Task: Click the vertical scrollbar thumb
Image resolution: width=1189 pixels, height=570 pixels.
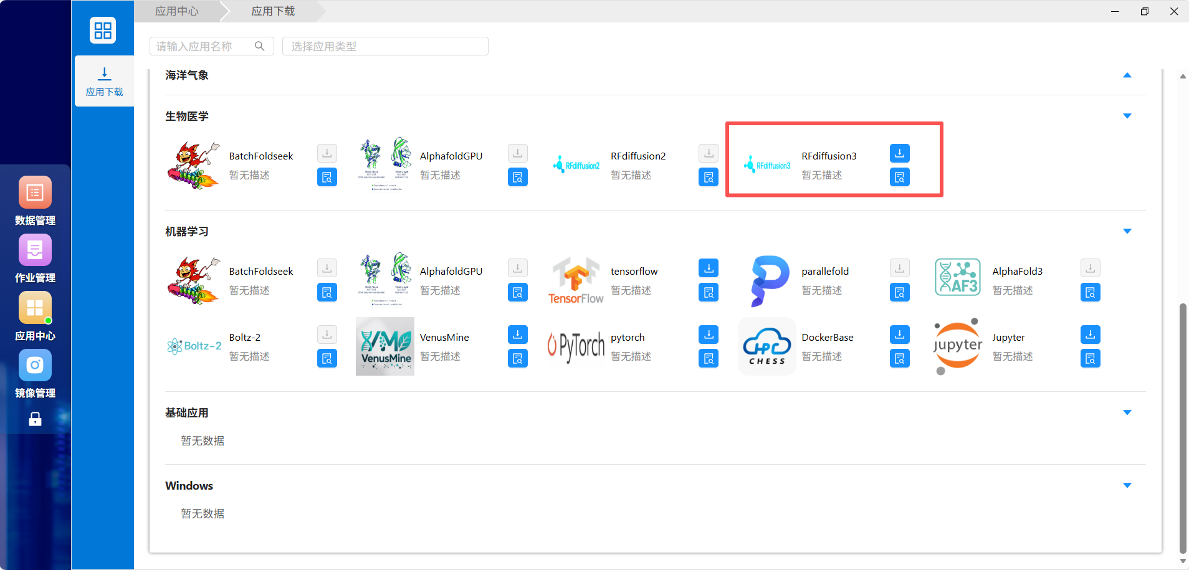Action: [x=1183, y=427]
